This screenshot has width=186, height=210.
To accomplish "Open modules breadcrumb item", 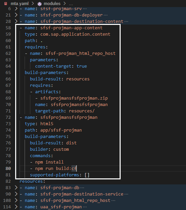I will (x=52, y=4).
